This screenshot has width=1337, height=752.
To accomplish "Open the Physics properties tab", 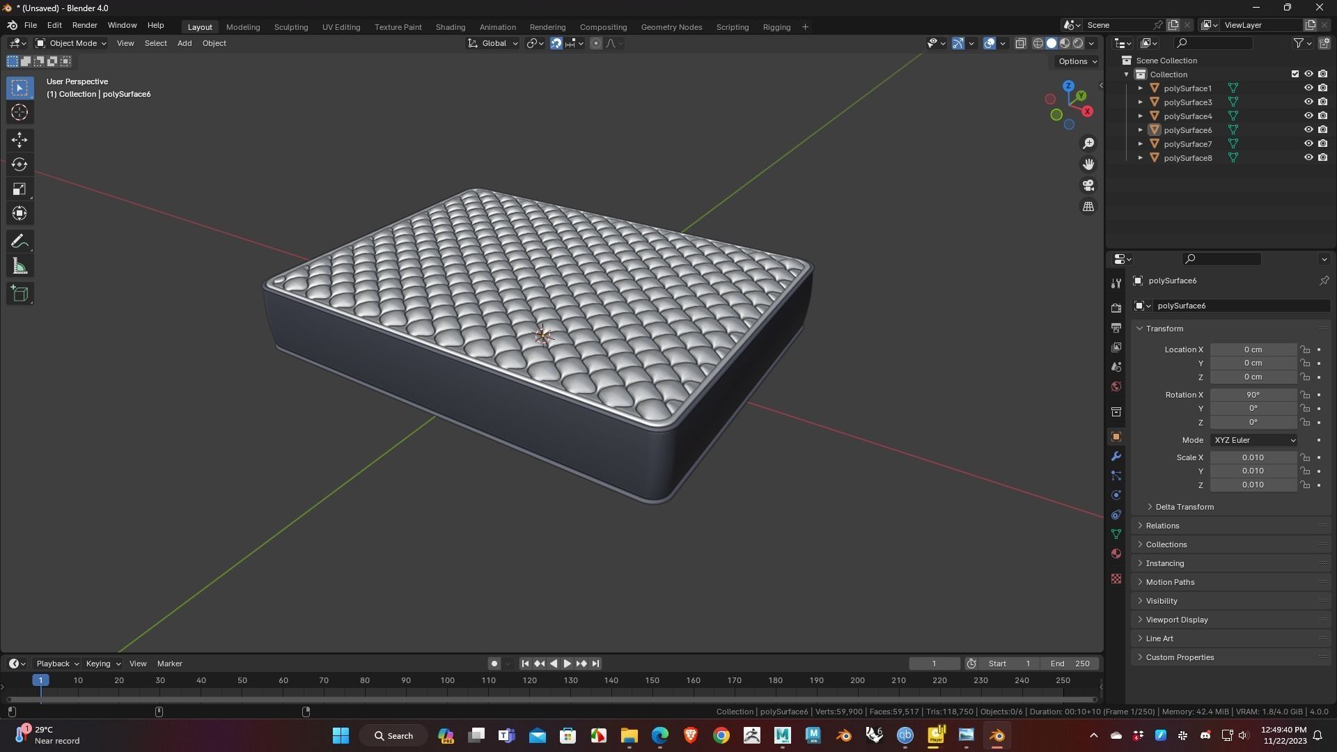I will click(x=1116, y=495).
